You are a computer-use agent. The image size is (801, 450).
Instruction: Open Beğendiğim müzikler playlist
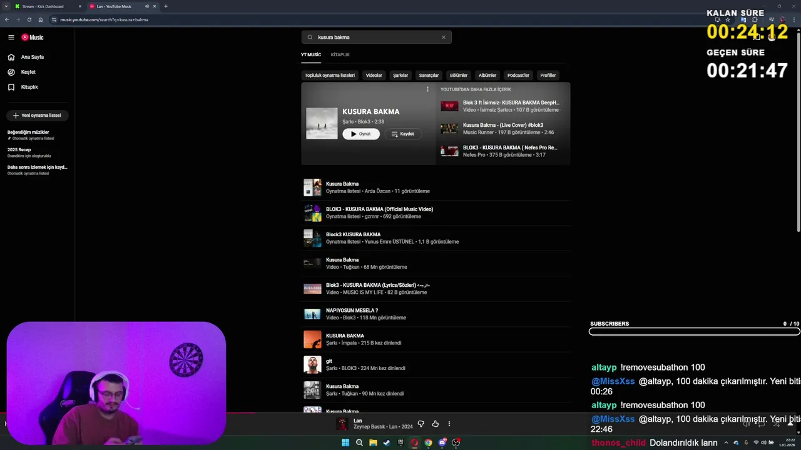tap(37, 134)
